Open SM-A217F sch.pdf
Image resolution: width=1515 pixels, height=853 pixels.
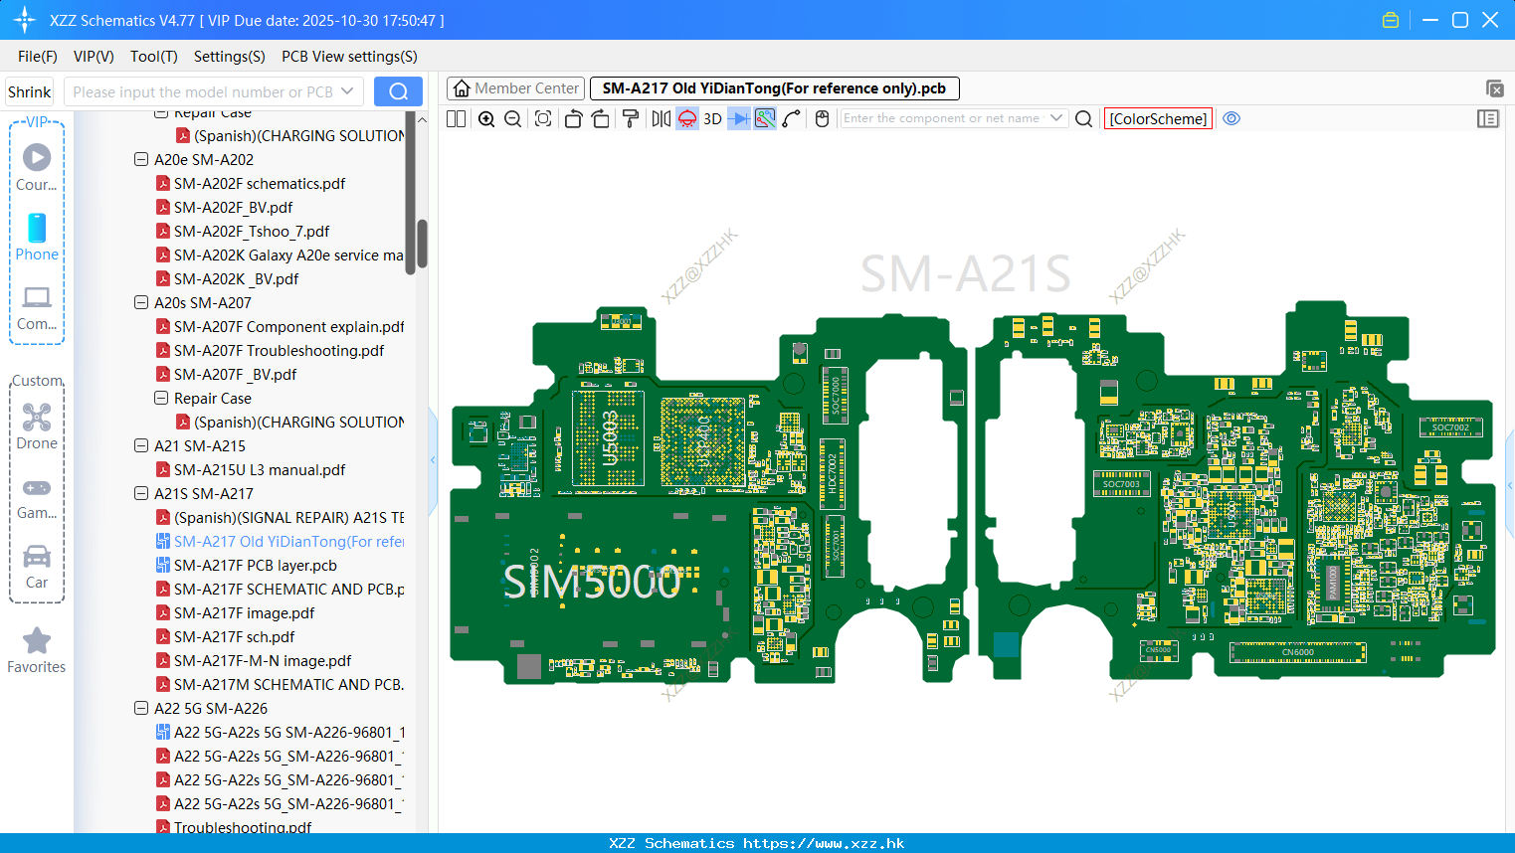click(234, 636)
